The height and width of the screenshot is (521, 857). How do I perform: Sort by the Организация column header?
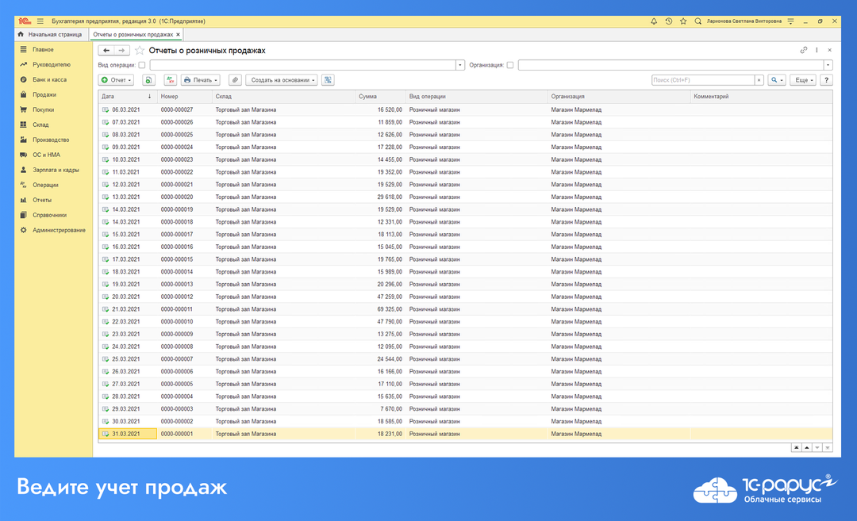619,97
